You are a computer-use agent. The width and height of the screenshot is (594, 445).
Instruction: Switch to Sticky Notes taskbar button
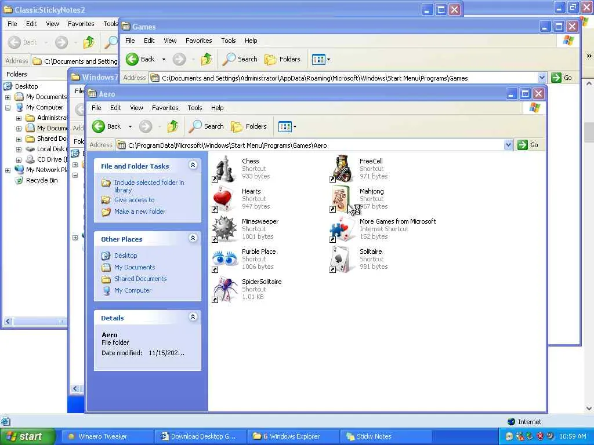point(386,436)
